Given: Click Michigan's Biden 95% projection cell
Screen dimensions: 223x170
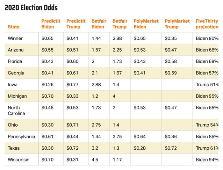Looking at the screenshot, I should [207, 96].
